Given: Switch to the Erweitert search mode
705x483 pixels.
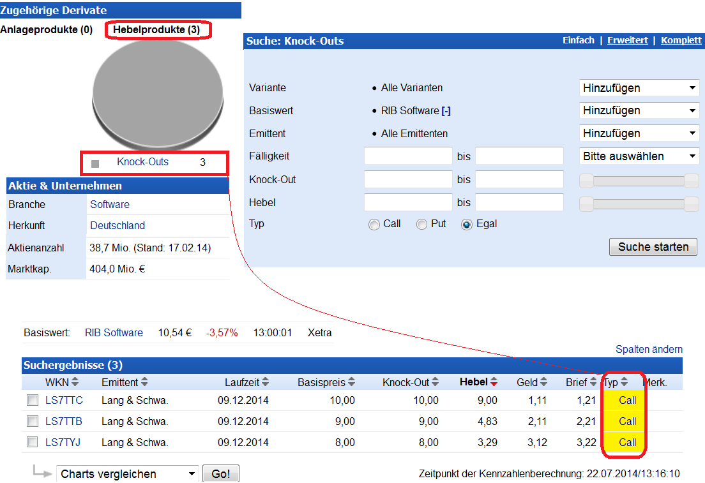Looking at the screenshot, I should pos(627,40).
